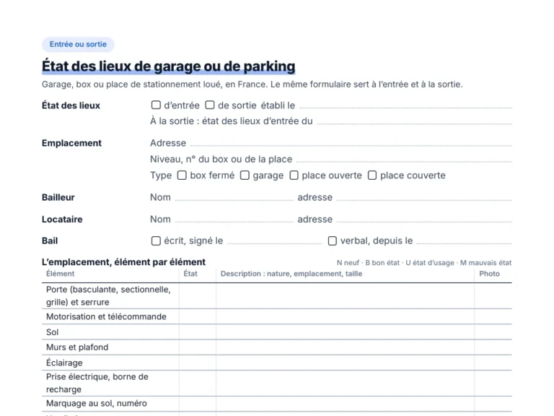The image size is (554, 416).
Task: Click the "Sol" row label
Action: pos(52,332)
